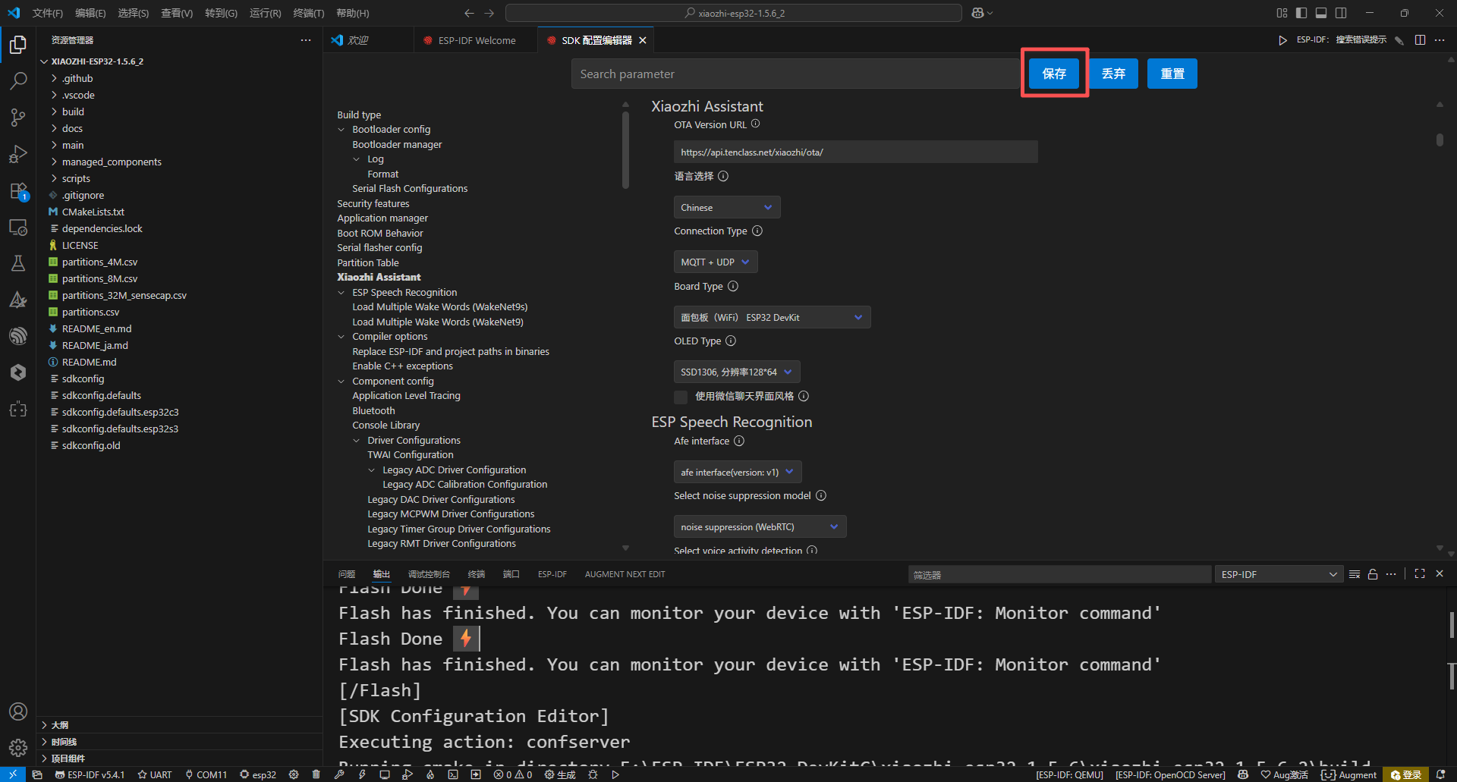Open the 终端(T) menu

coord(309,13)
